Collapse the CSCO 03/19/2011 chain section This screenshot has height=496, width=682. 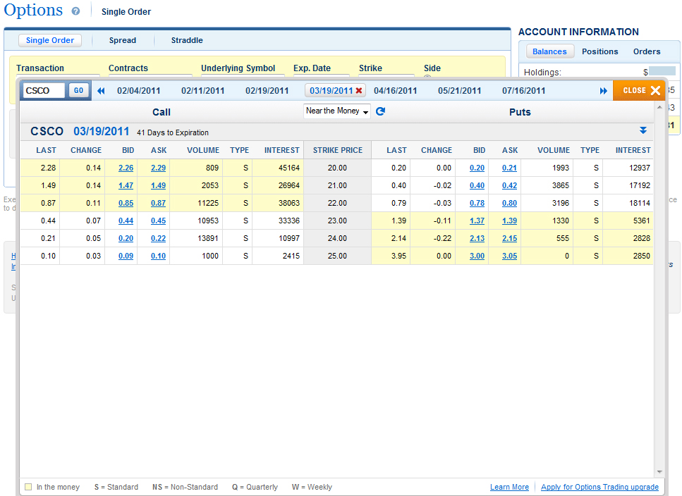(x=643, y=130)
